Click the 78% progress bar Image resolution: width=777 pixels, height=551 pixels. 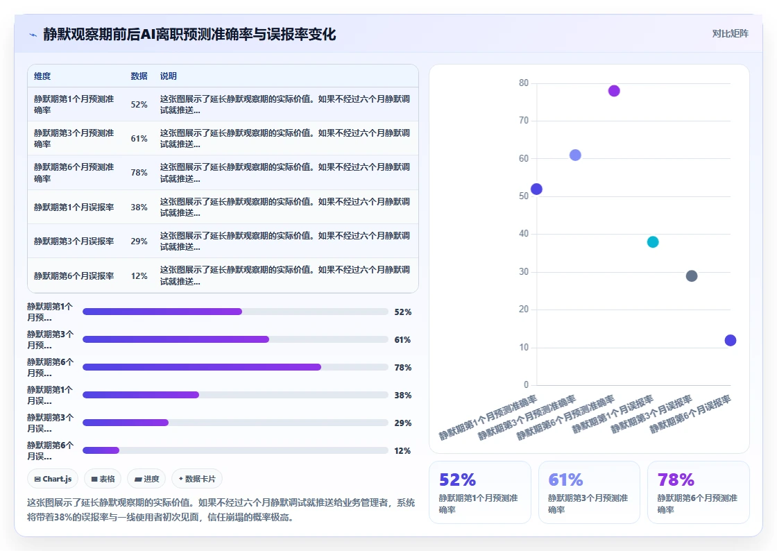[235, 367]
